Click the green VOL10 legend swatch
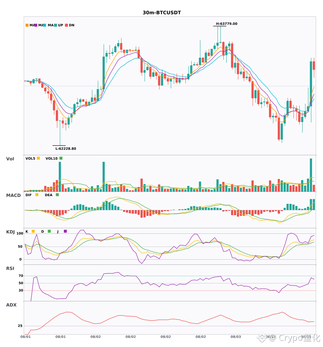 pyautogui.click(x=61, y=158)
